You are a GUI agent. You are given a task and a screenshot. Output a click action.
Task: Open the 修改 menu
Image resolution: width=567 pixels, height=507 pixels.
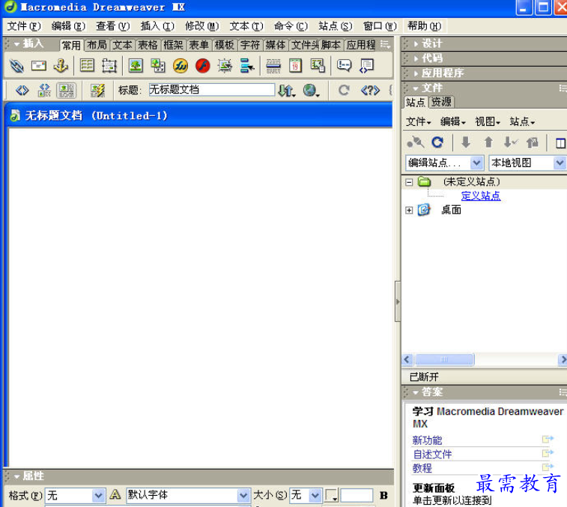pos(201,26)
